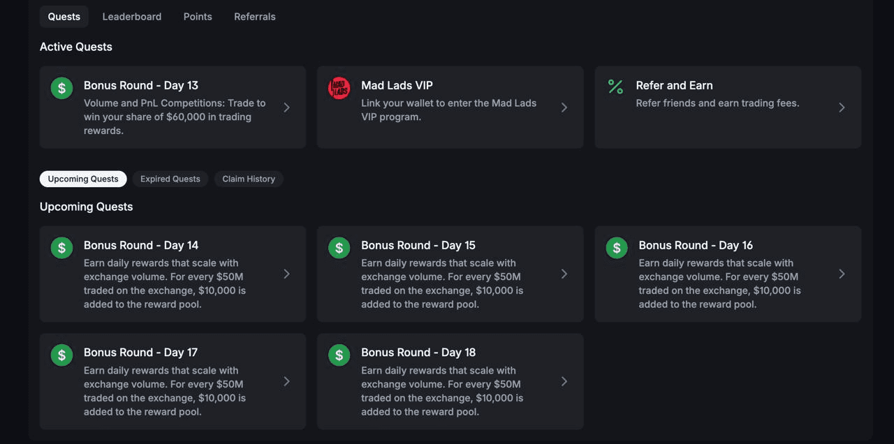Expand Refer and Earn using chevron arrow
The image size is (894, 444).
point(842,108)
